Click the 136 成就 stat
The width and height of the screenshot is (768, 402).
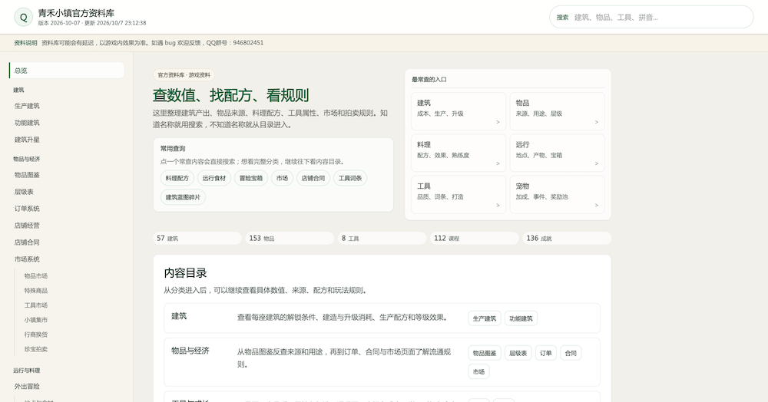(x=567, y=238)
